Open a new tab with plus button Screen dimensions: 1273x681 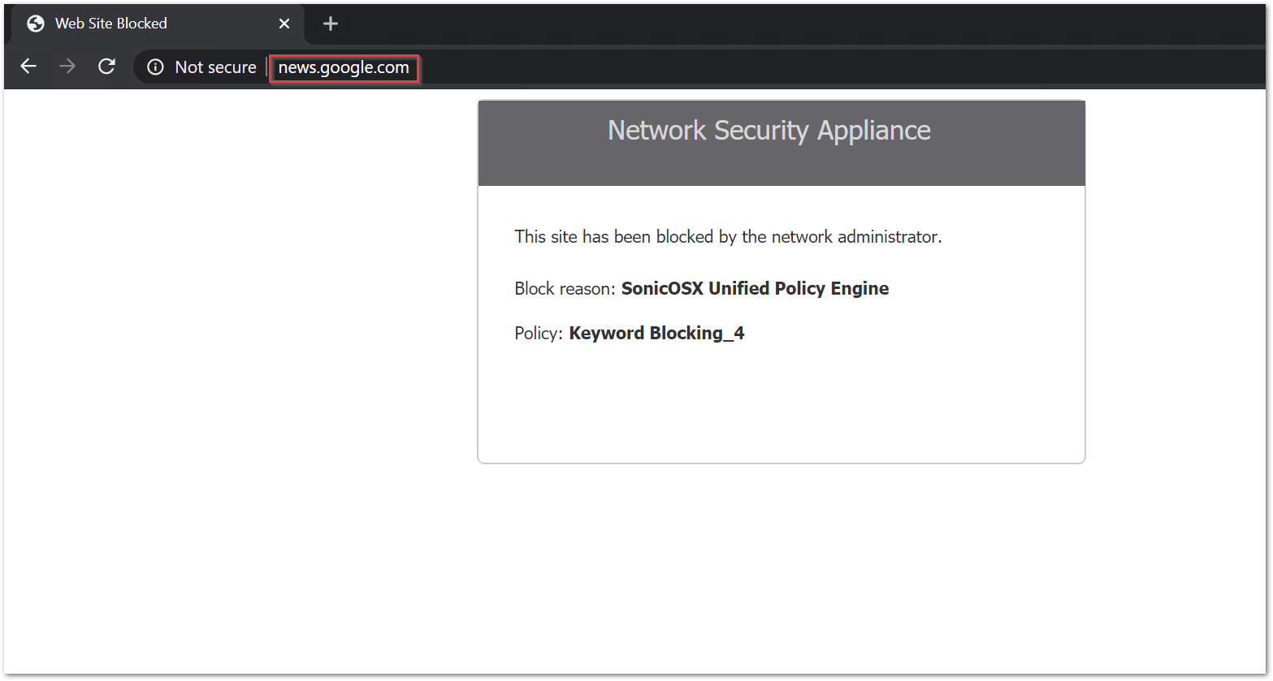pyautogui.click(x=330, y=24)
